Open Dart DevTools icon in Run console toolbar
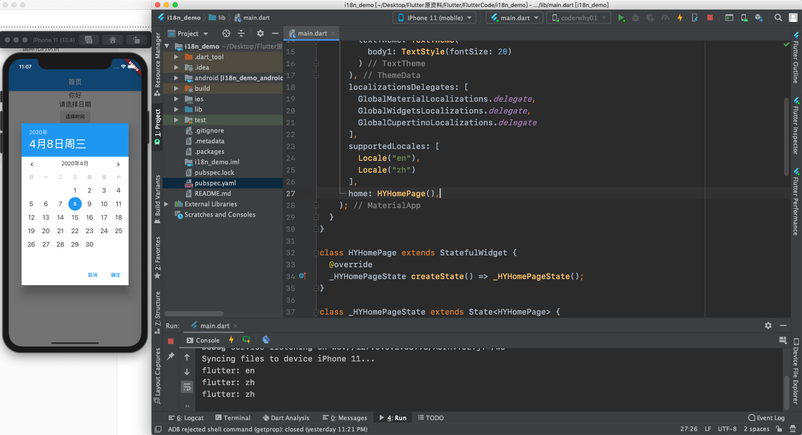 [266, 340]
